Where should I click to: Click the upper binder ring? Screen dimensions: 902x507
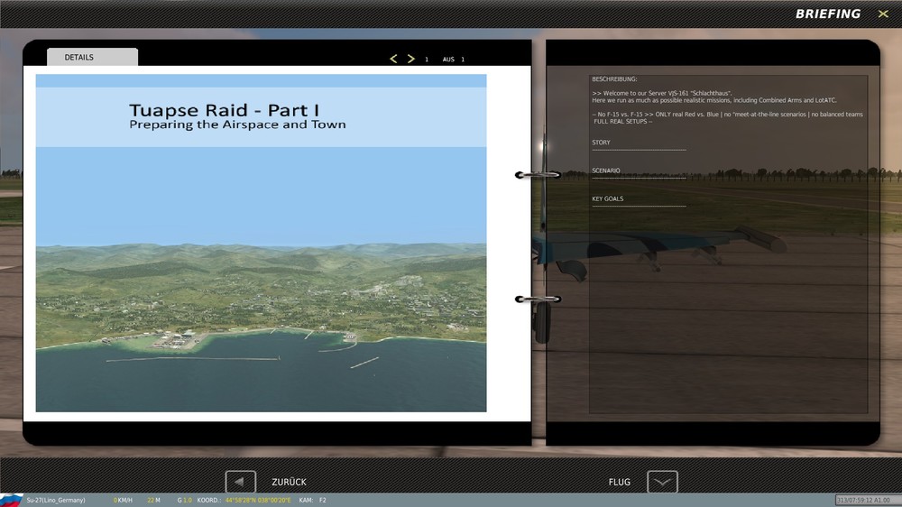(538, 174)
